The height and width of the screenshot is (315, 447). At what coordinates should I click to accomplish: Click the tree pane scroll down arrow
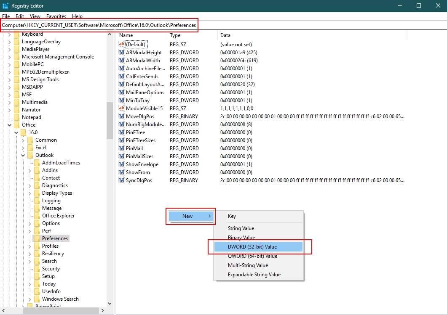[110, 303]
